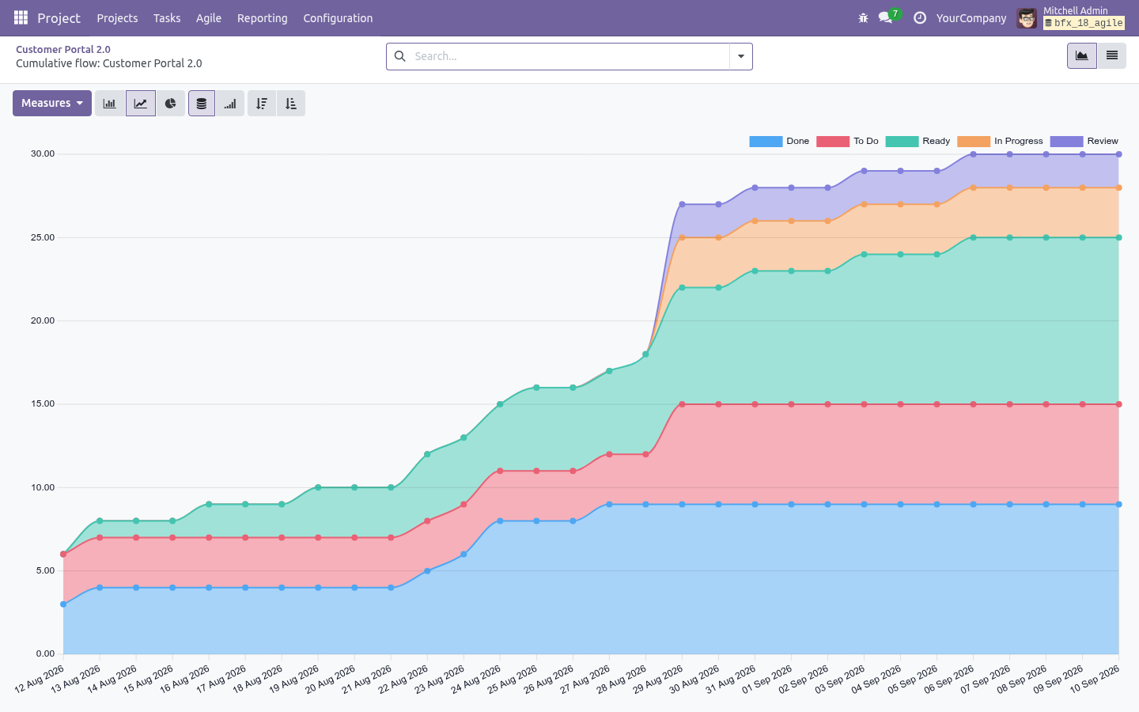The width and height of the screenshot is (1139, 712).
Task: Toggle cumulative chart mode
Action: click(x=230, y=104)
